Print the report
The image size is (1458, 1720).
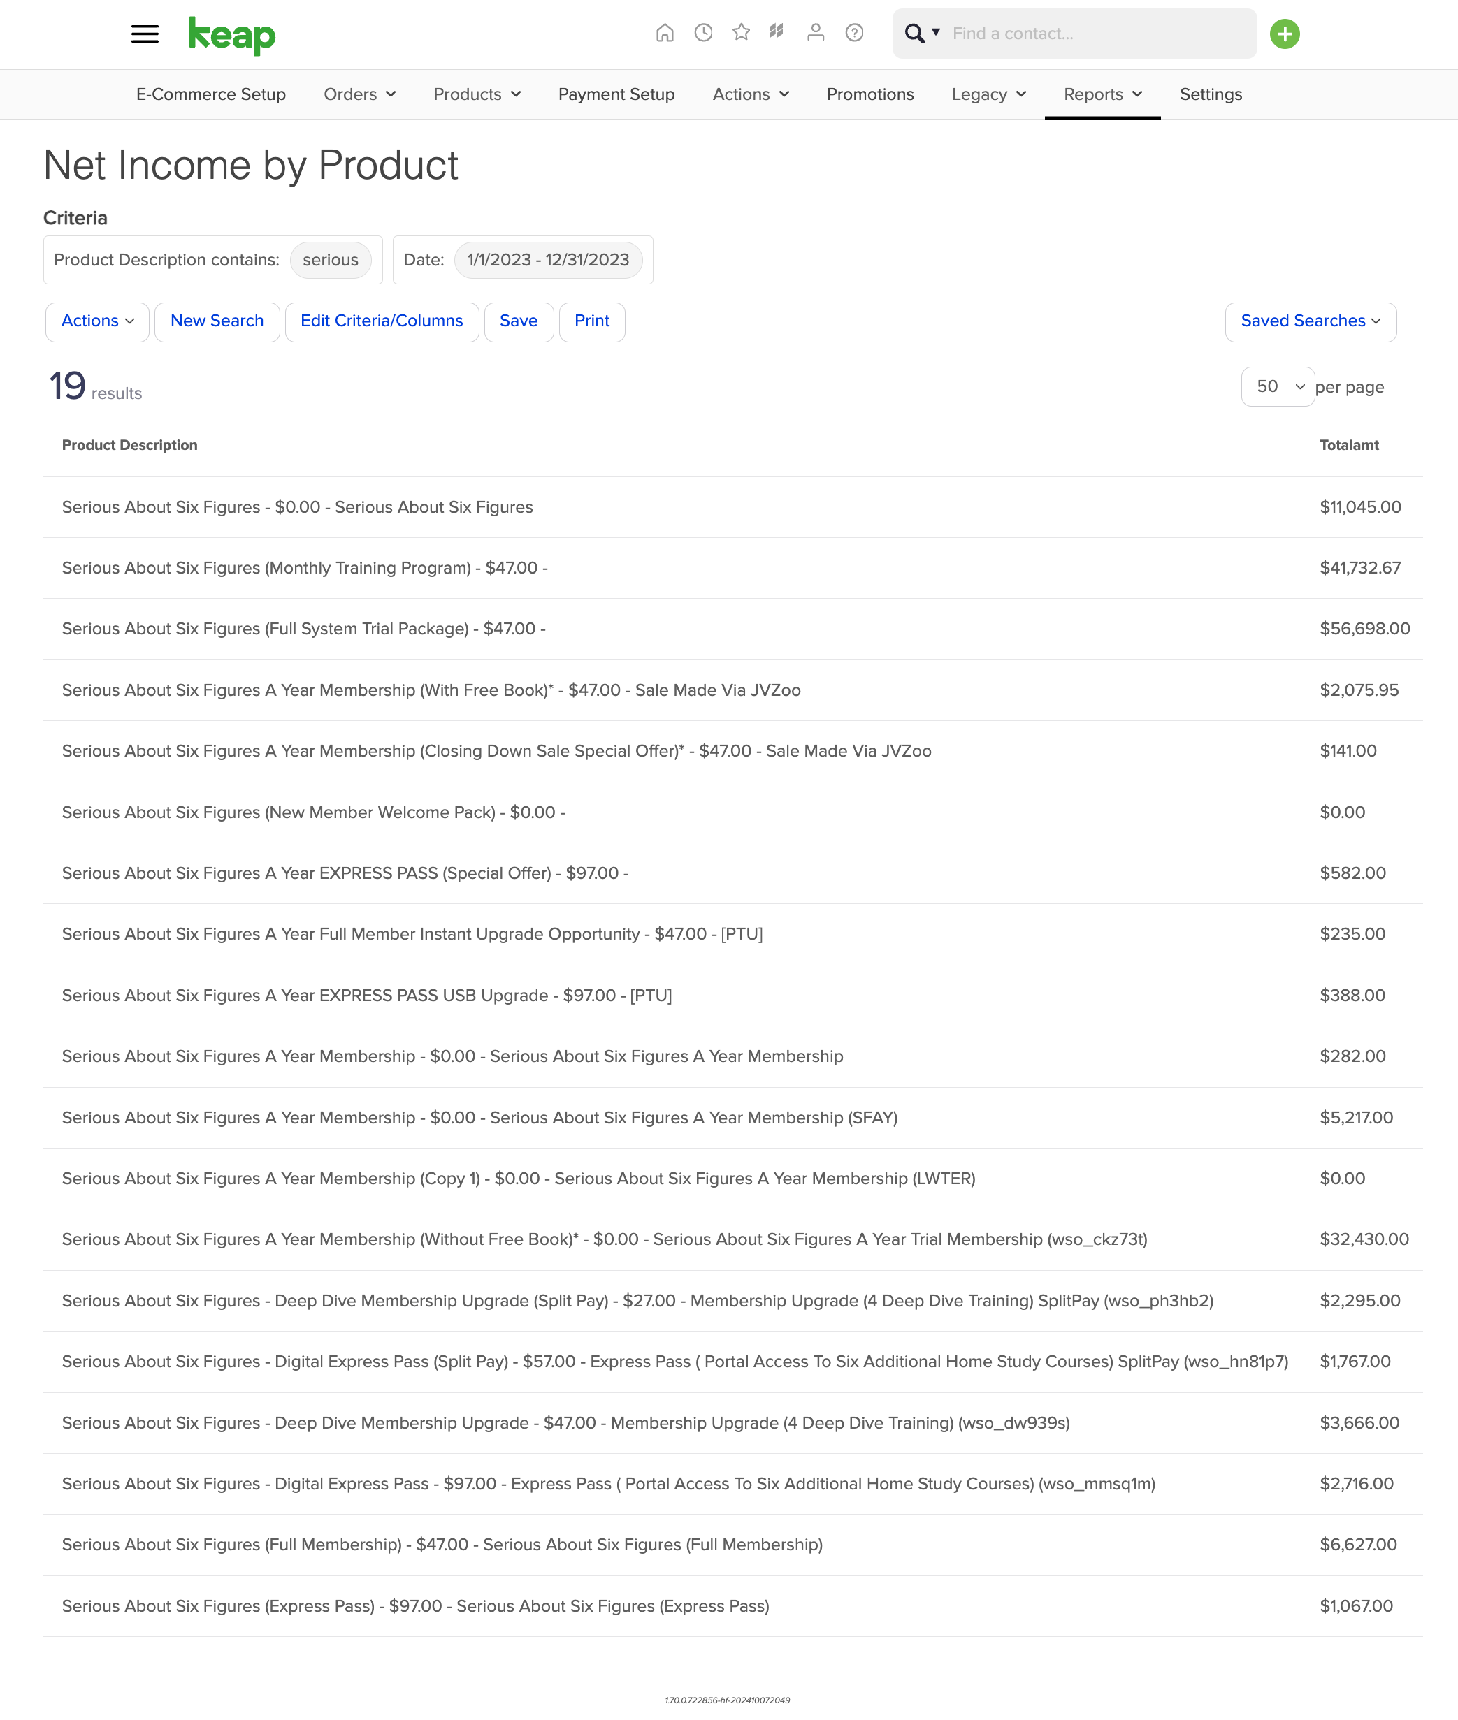tap(592, 321)
